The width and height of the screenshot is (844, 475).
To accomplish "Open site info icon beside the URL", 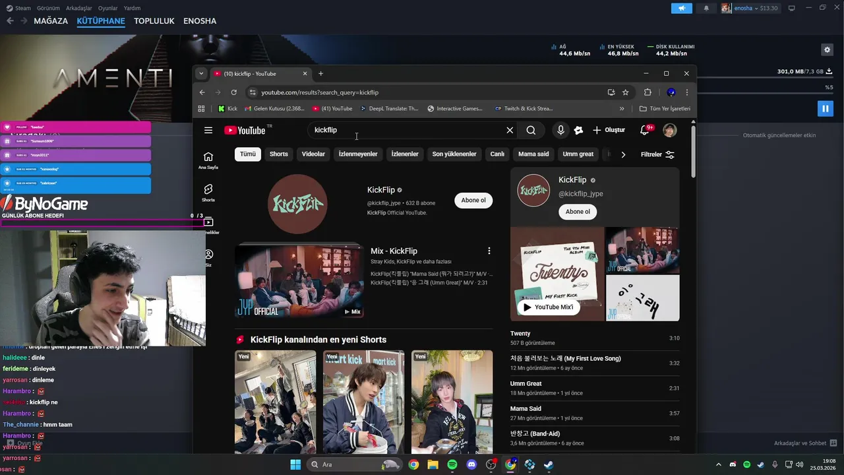I will coord(252,92).
